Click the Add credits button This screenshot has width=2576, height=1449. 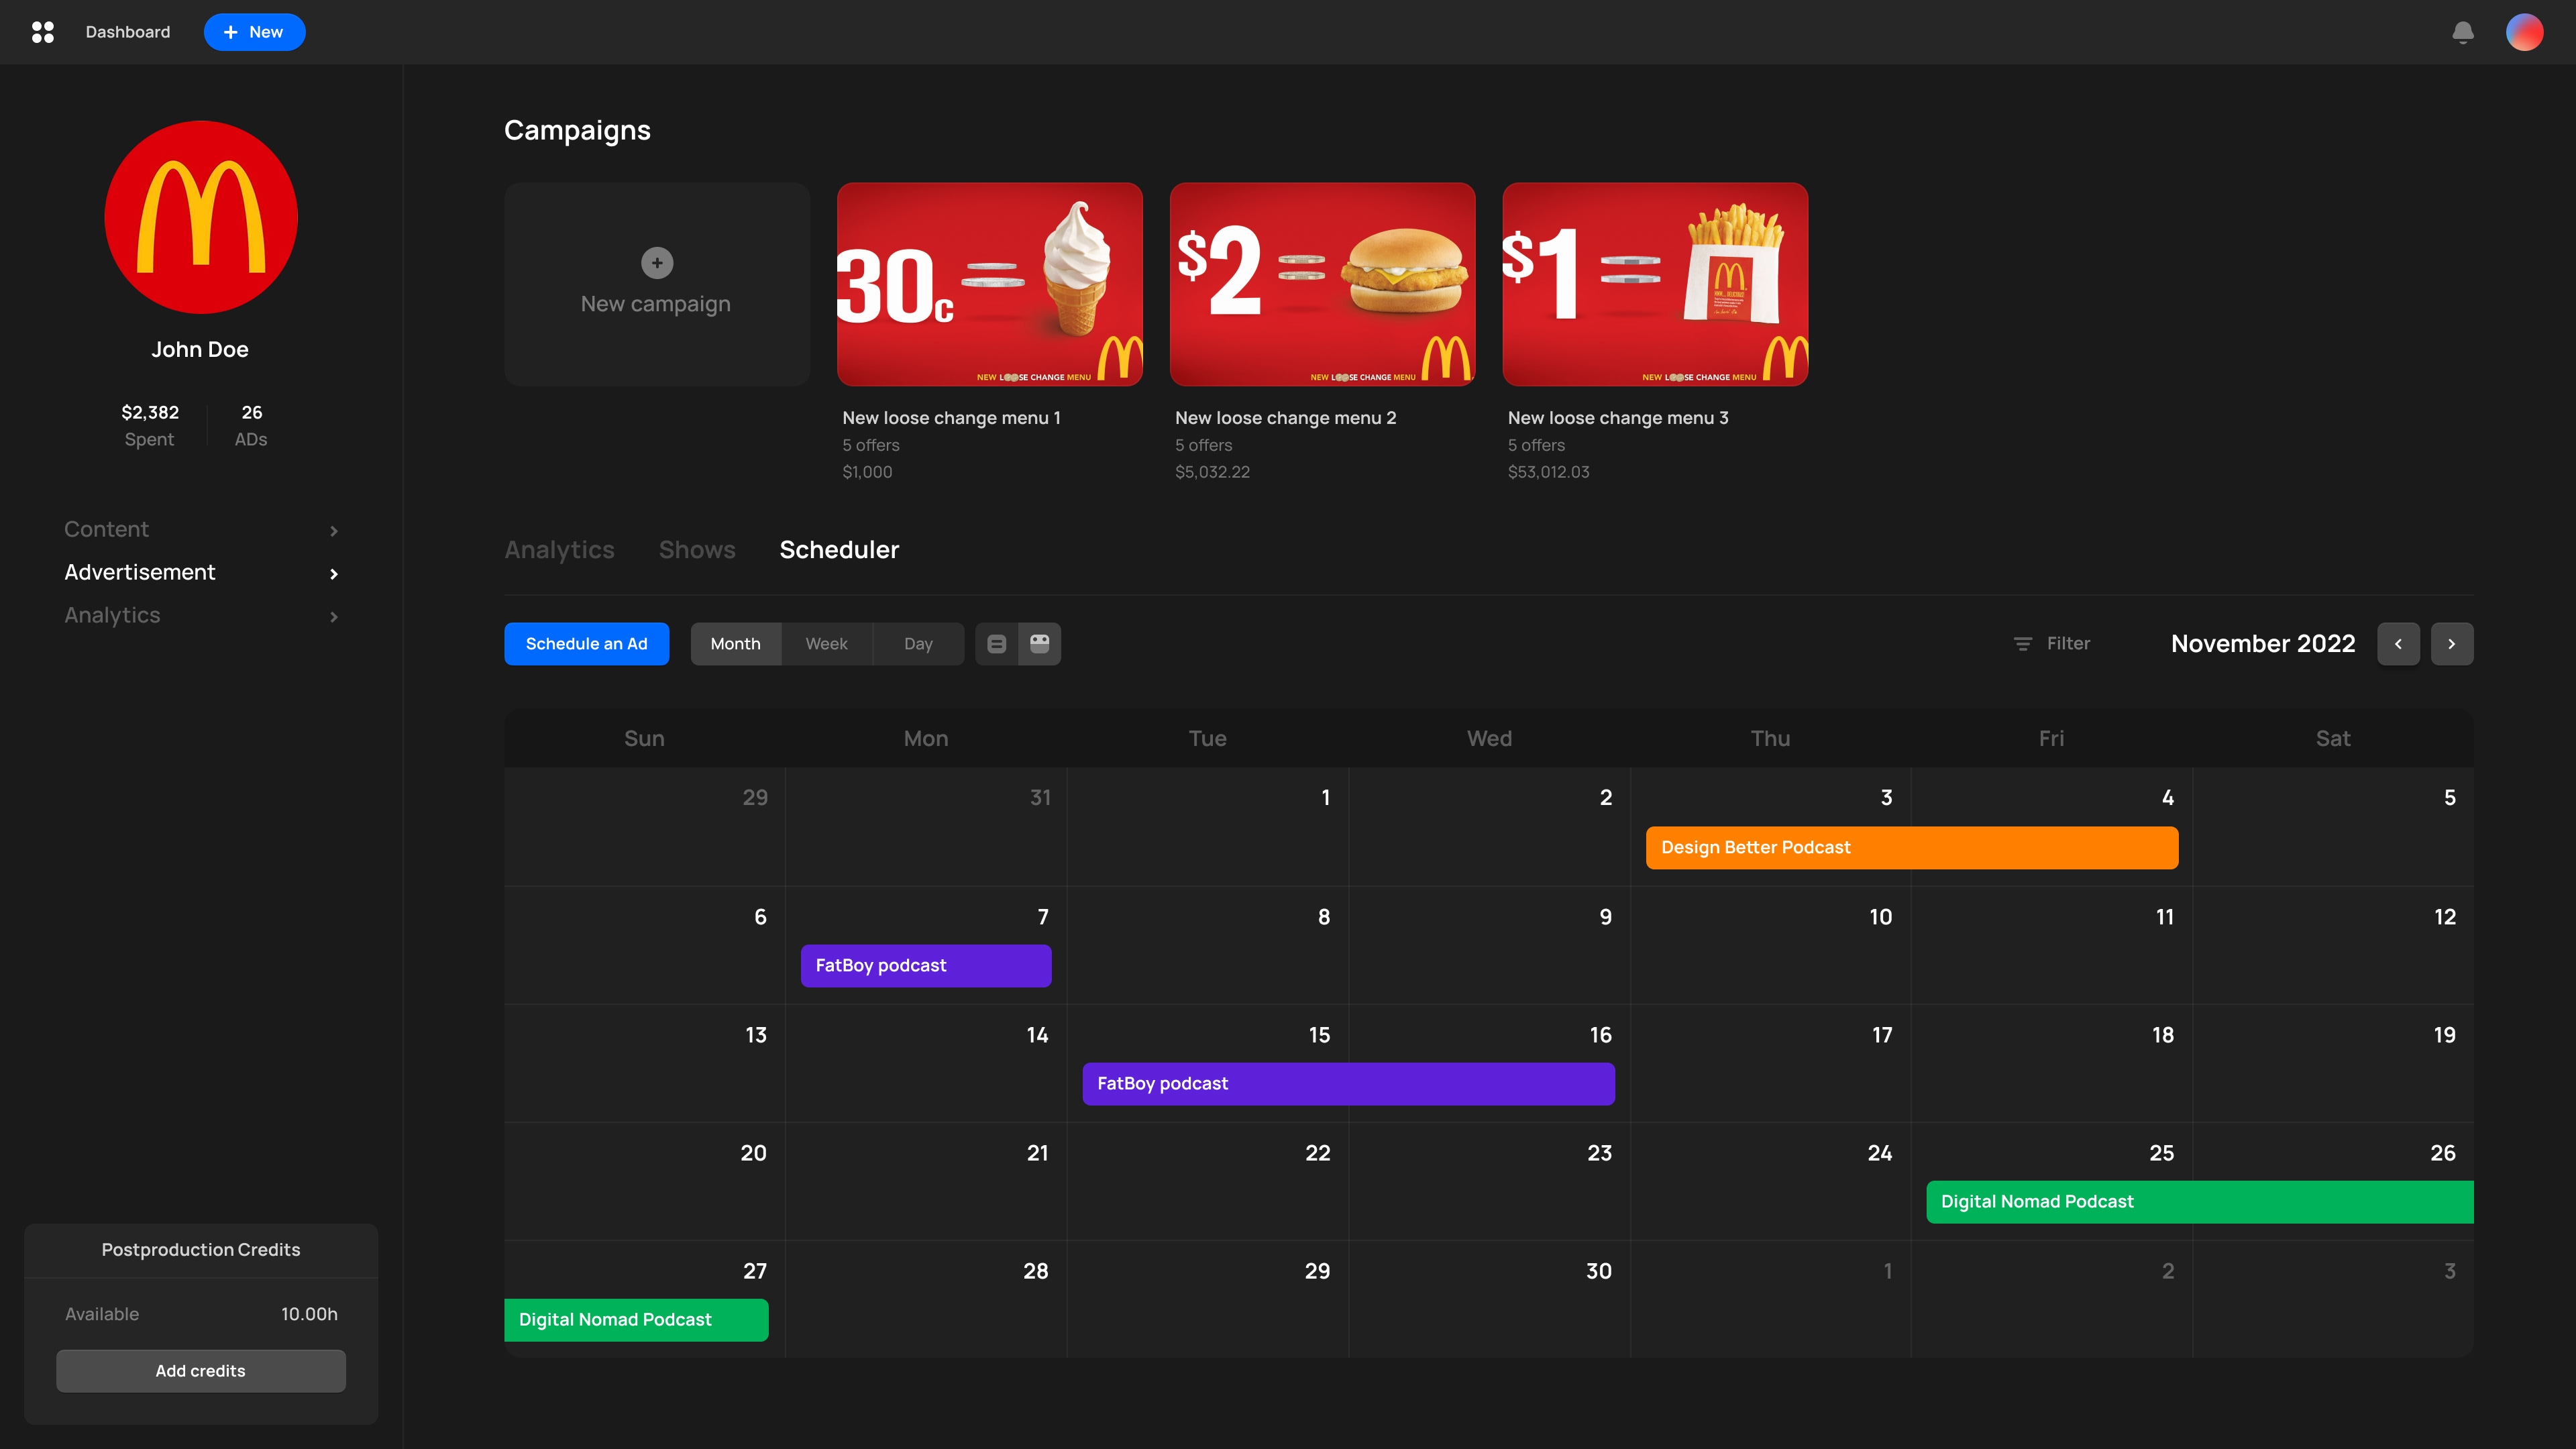coord(200,1371)
